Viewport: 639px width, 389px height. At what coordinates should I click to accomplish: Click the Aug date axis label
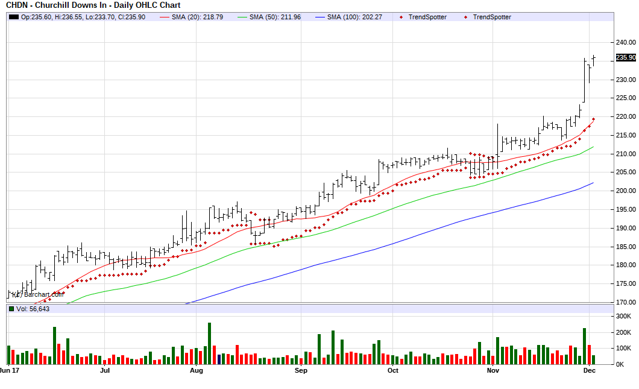click(197, 371)
